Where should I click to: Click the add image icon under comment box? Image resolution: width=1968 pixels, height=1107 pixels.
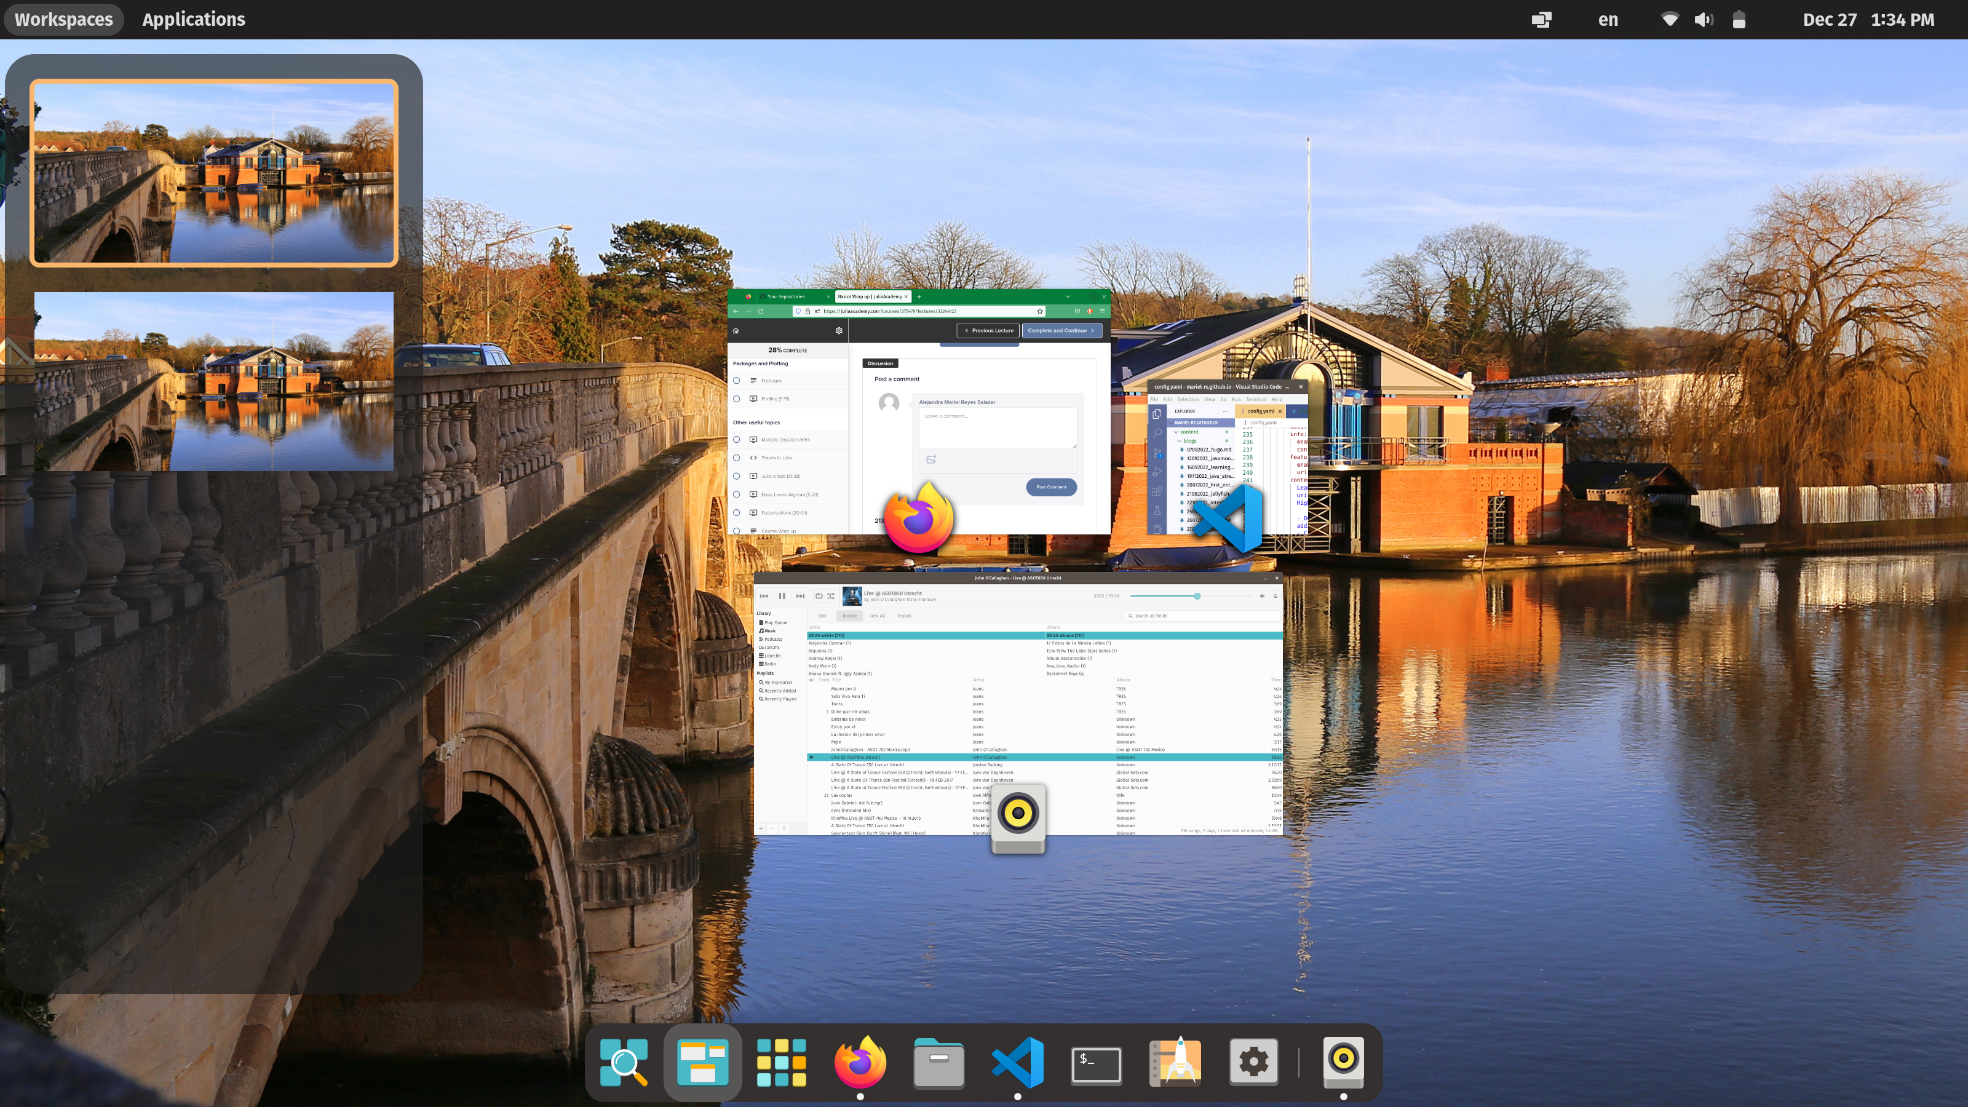(x=930, y=460)
